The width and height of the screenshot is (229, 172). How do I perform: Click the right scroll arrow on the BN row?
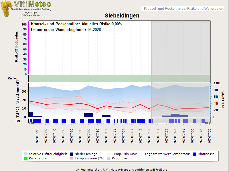(208, 123)
